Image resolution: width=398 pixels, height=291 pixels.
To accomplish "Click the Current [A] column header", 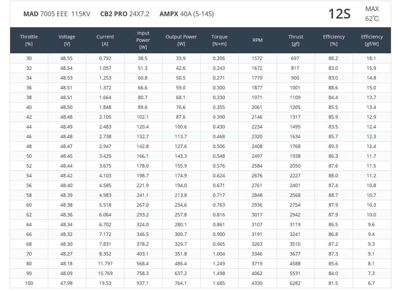I will coord(105,40).
